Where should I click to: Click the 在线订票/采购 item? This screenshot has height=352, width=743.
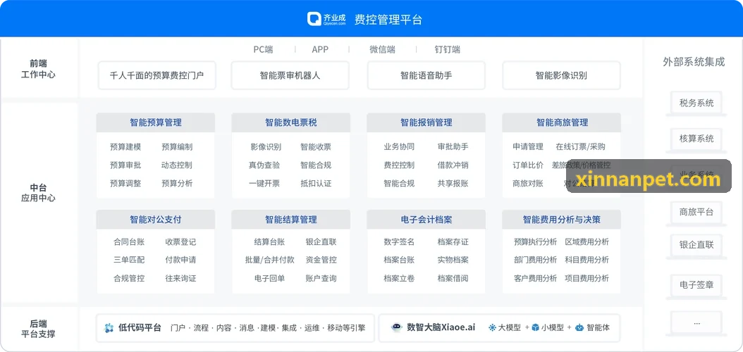click(x=580, y=147)
